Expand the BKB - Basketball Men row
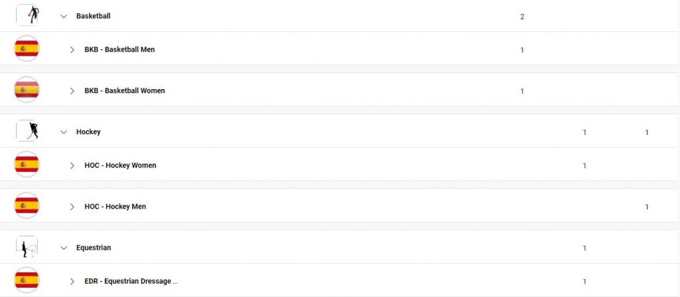This screenshot has width=680, height=297. click(72, 49)
